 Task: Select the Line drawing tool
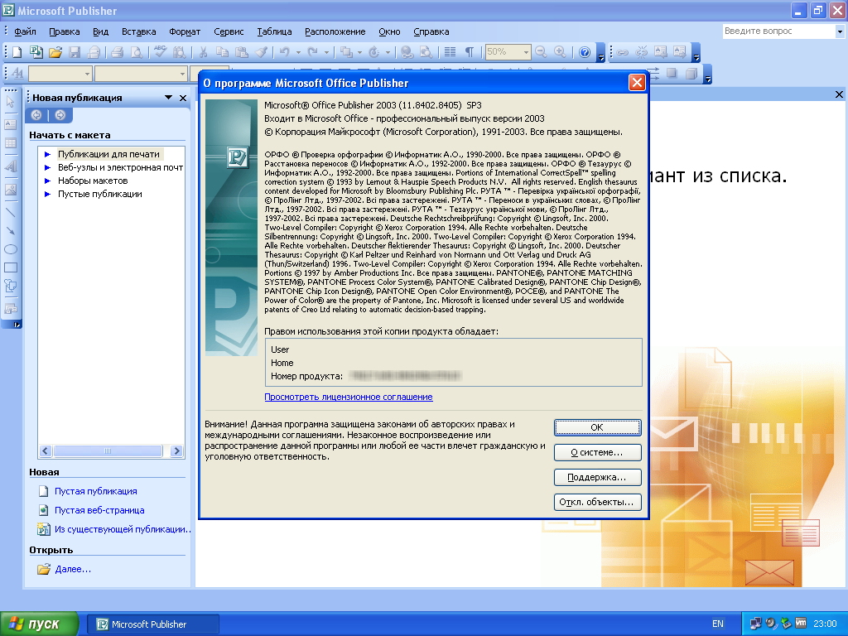(10, 213)
